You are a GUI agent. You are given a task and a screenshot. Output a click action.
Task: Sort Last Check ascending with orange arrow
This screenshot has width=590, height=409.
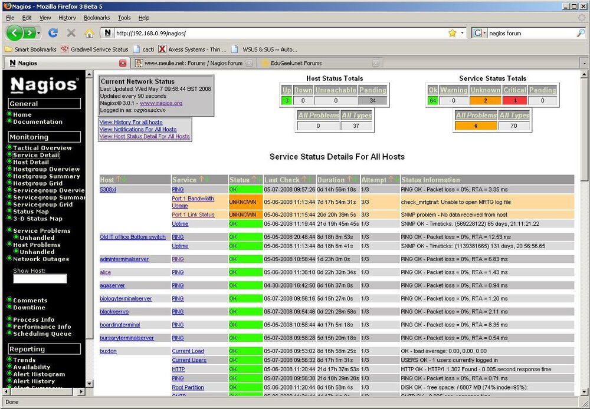pyautogui.click(x=304, y=180)
